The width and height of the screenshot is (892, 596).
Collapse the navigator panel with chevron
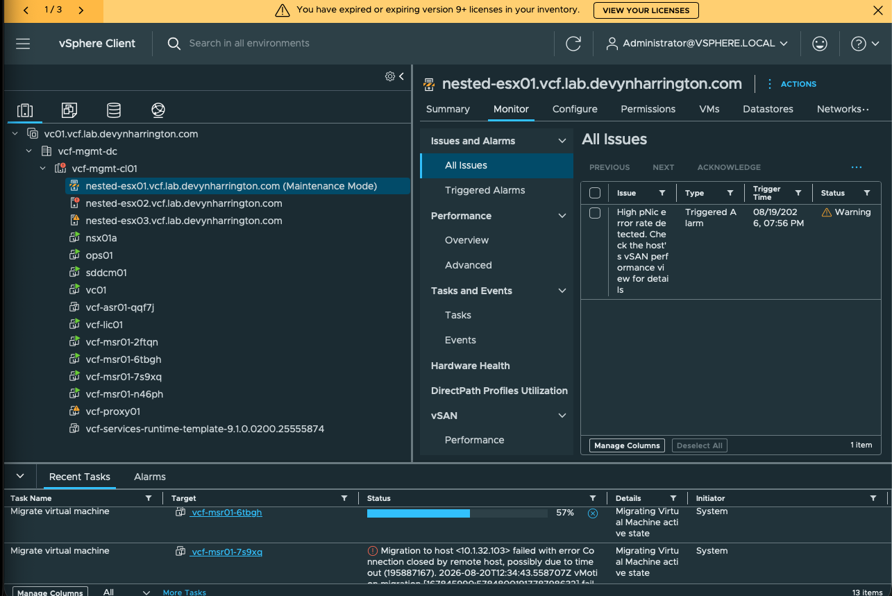click(401, 76)
